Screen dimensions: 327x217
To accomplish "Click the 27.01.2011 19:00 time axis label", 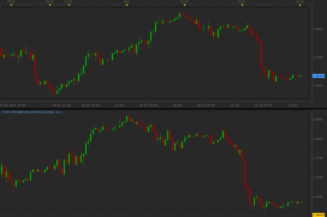I will (13, 105).
